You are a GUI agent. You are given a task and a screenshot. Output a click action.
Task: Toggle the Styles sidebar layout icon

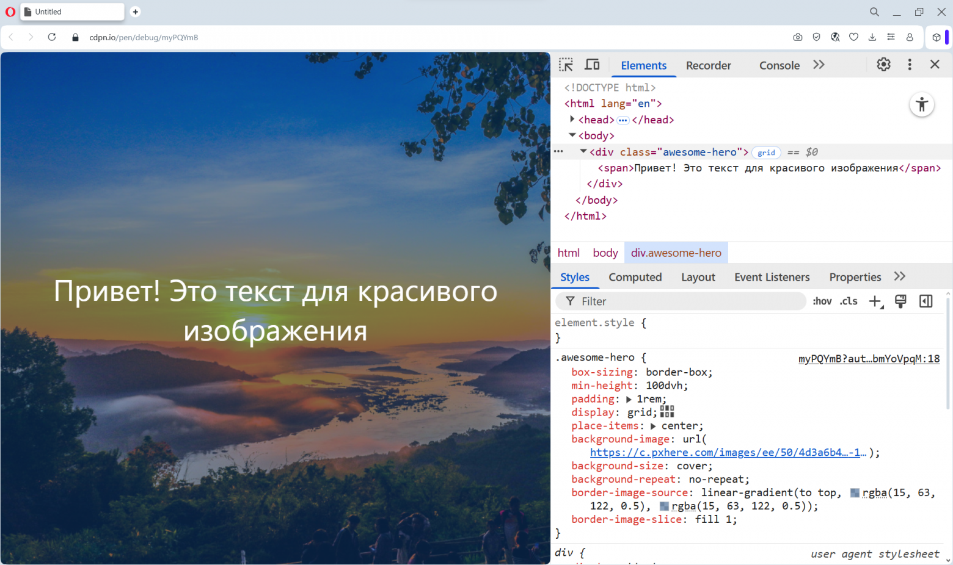(926, 301)
